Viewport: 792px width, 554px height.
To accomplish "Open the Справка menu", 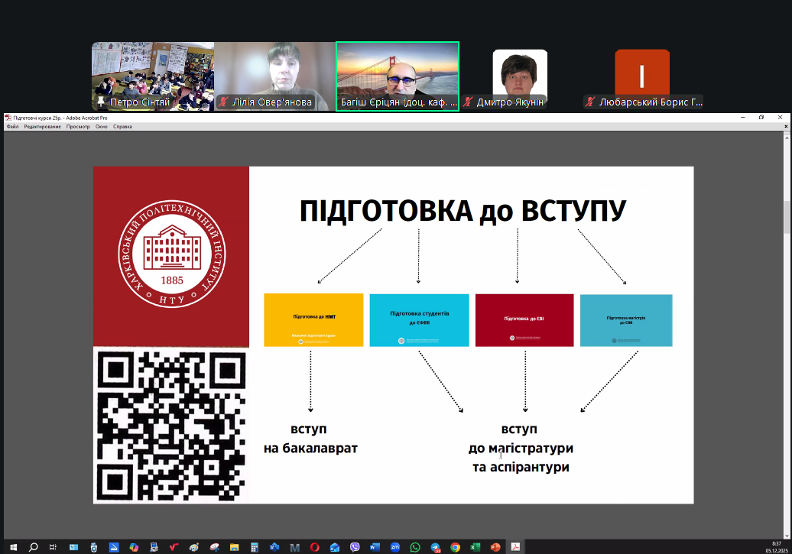I will click(122, 126).
